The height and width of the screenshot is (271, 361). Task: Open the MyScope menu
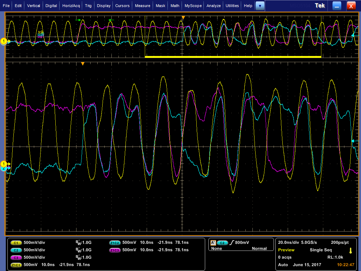coord(193,6)
